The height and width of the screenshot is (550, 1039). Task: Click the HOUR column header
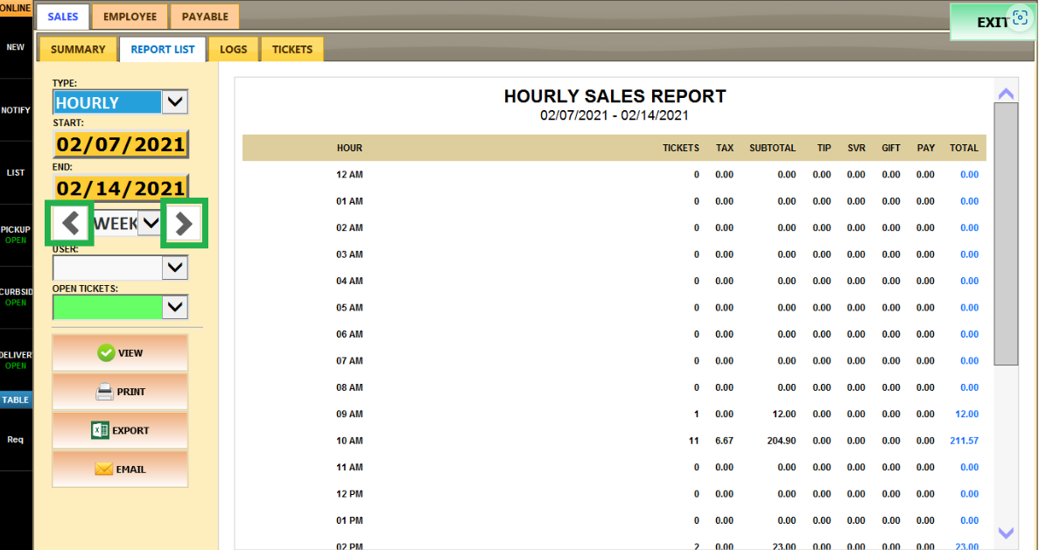pos(349,149)
